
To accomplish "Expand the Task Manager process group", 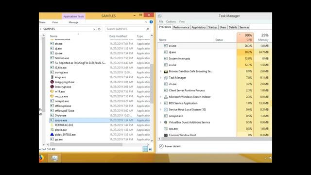I will [161, 78].
